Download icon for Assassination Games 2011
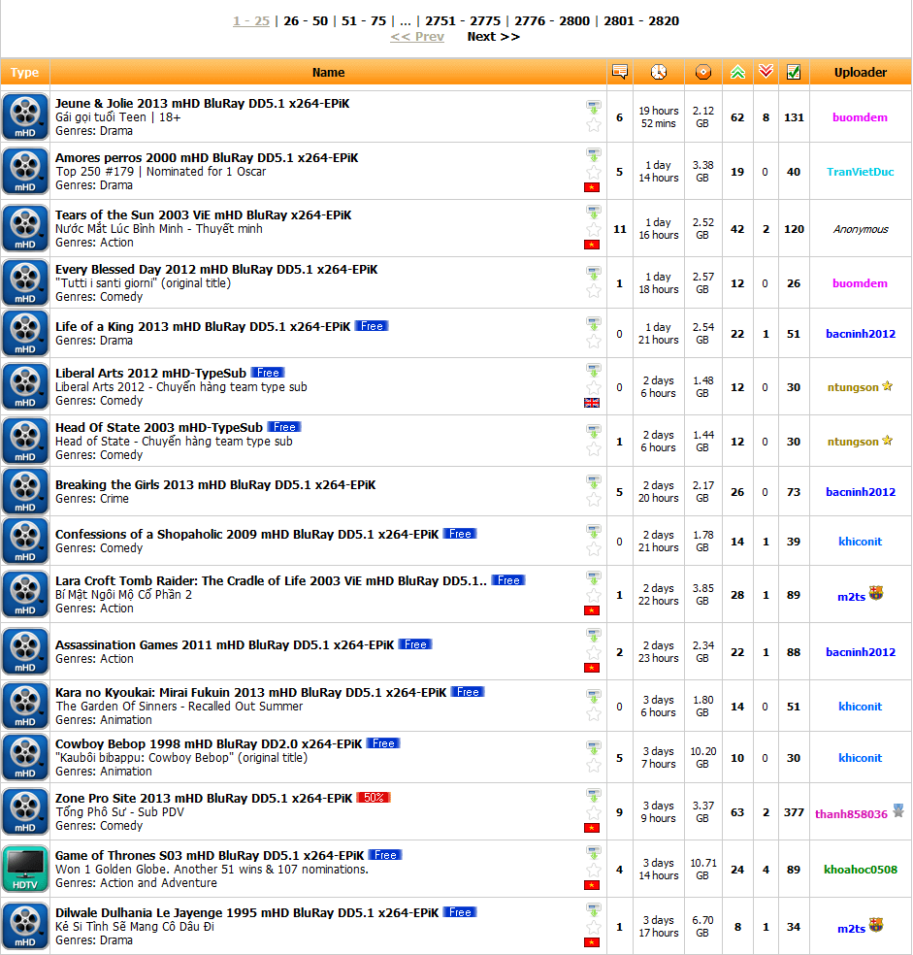 593,635
